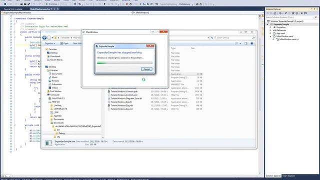This screenshot has height=180, width=320.
Task: Expand the References node
Action: (x=270, y=30)
